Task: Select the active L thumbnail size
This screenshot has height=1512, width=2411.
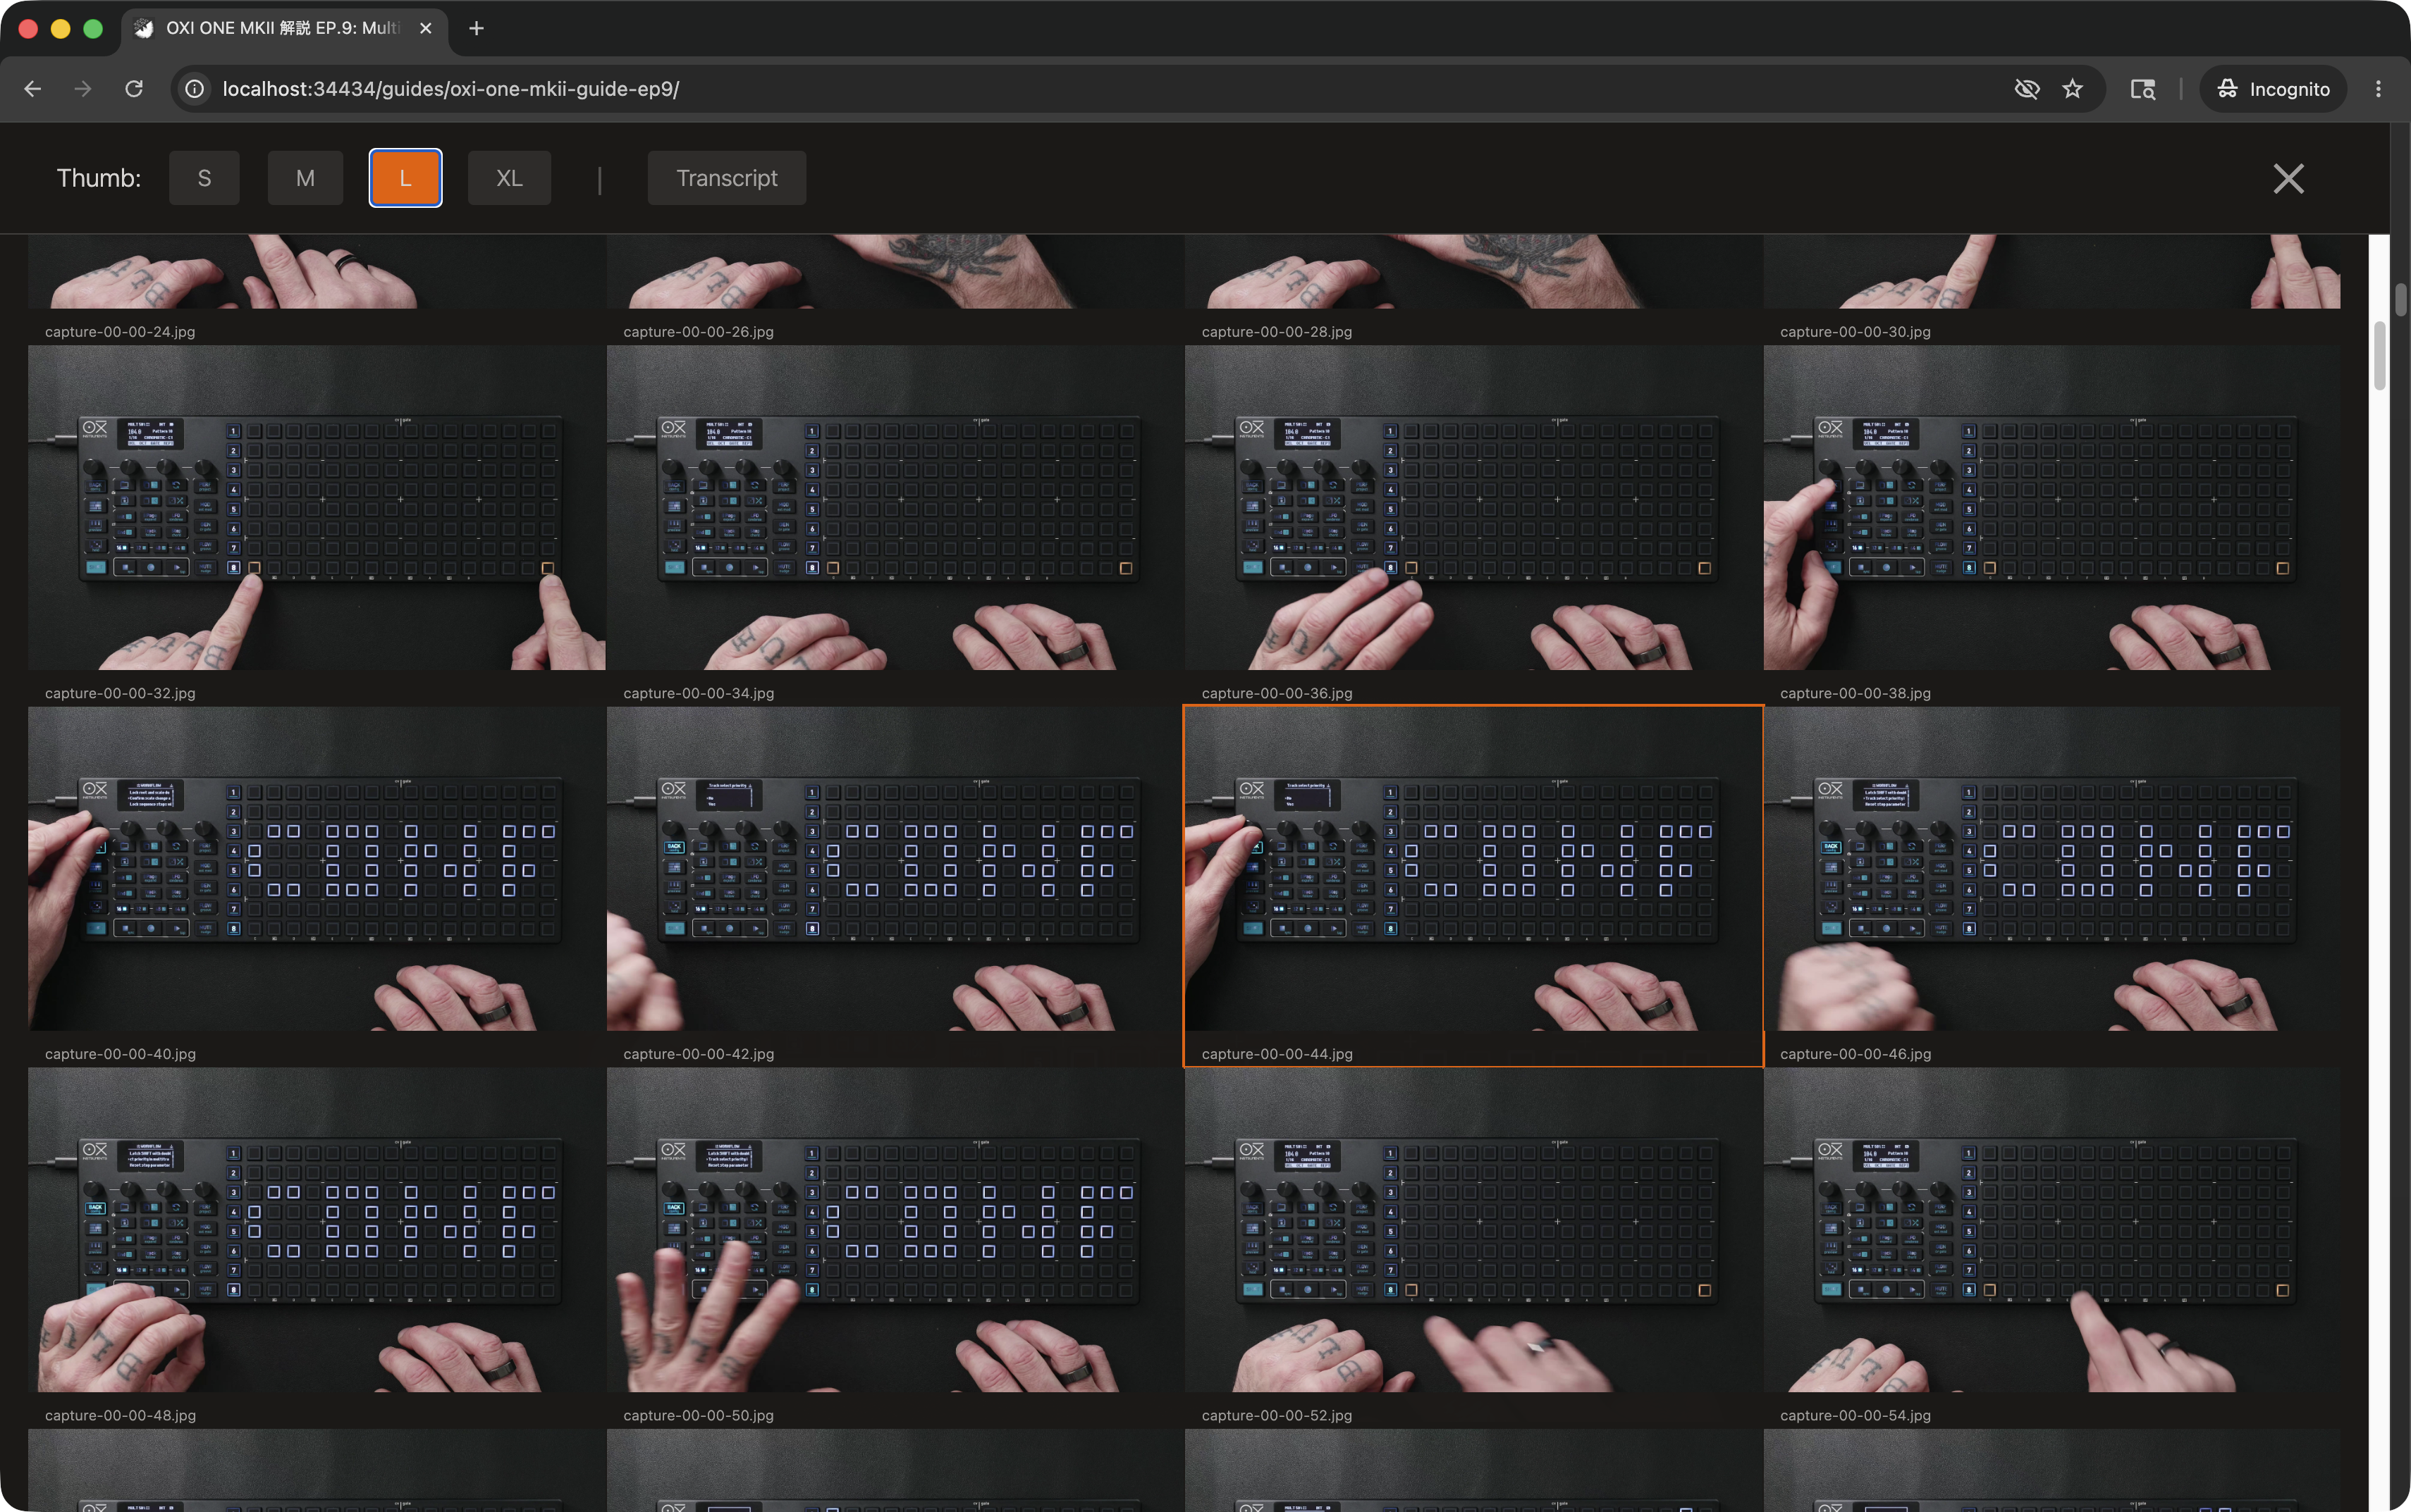Action: (x=405, y=178)
